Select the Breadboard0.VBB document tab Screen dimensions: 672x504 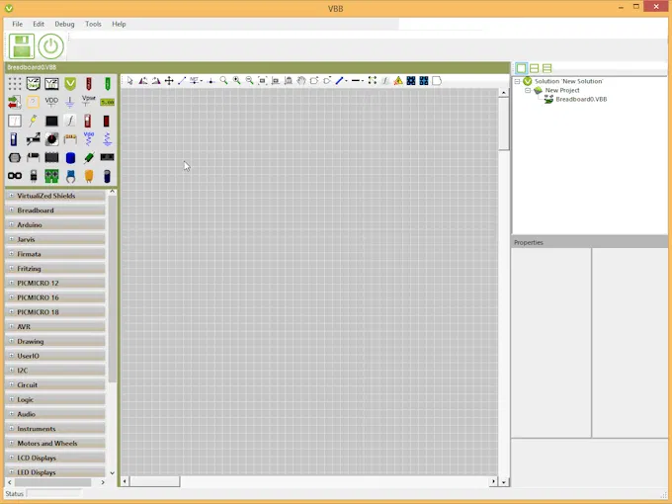(32, 67)
